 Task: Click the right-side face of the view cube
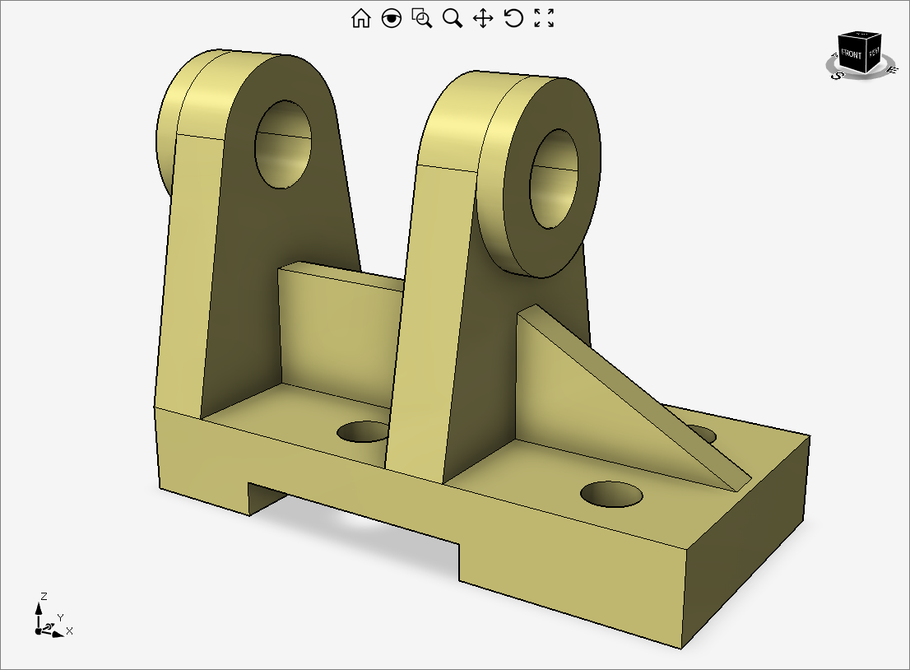(x=873, y=56)
